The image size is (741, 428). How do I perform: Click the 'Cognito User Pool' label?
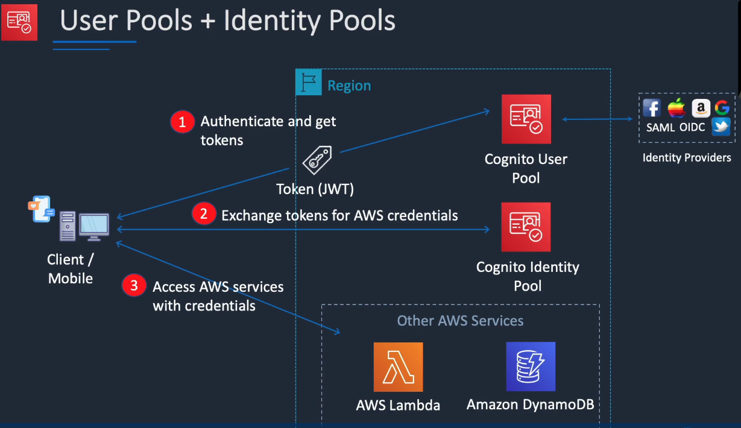[x=526, y=169]
